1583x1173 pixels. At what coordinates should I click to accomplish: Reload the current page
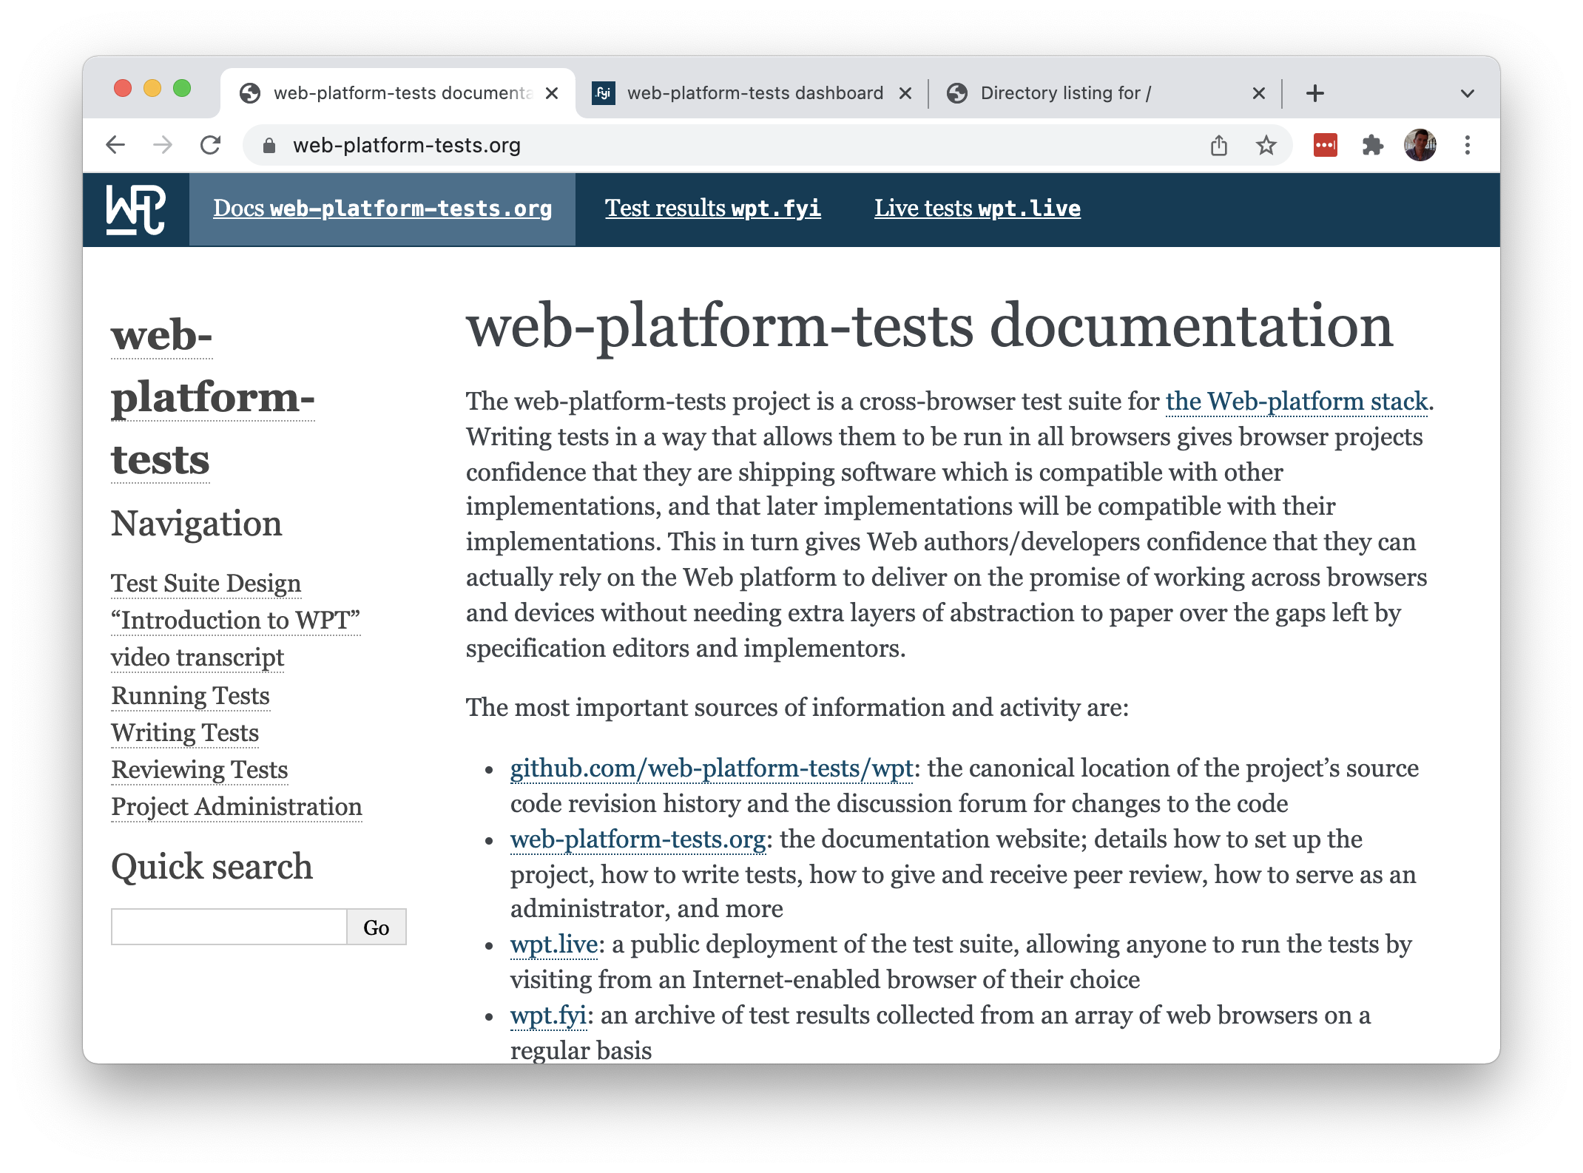(211, 145)
